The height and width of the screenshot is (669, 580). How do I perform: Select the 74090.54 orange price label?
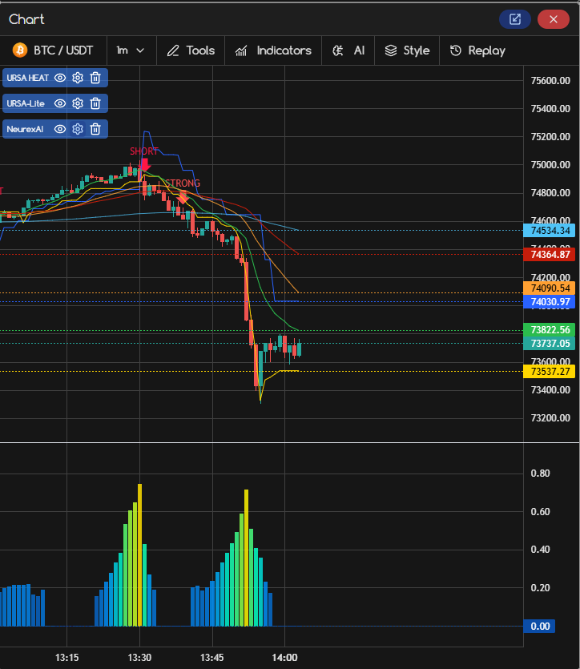click(x=550, y=288)
